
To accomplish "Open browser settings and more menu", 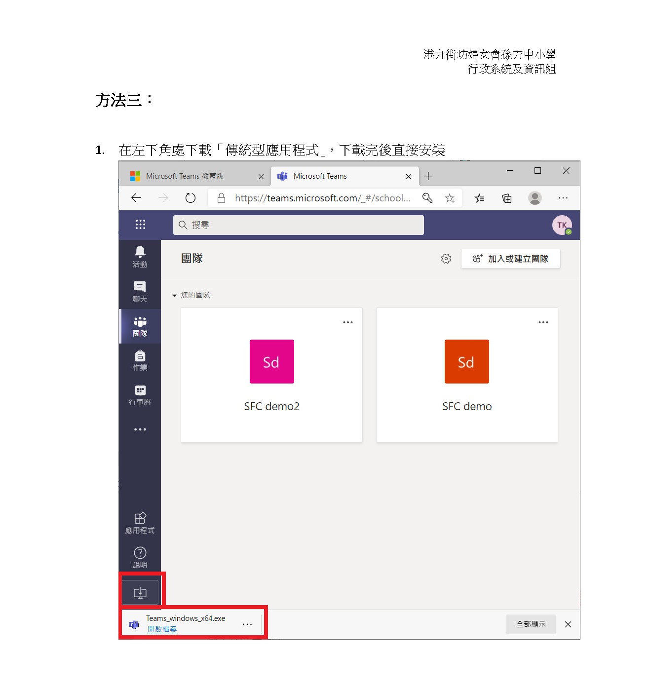I will [x=563, y=198].
